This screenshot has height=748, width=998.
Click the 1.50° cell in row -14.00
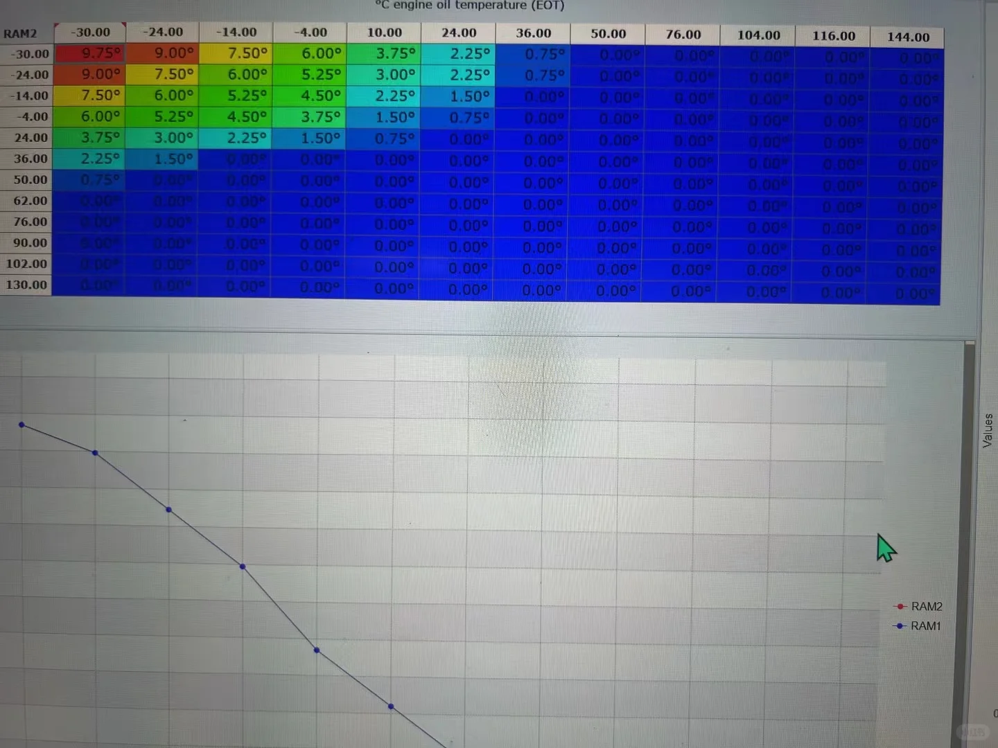click(x=458, y=96)
